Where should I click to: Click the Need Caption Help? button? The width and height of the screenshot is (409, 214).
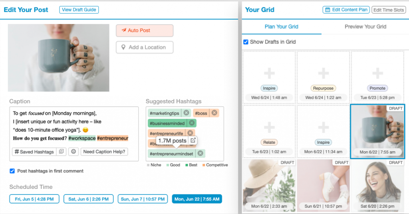(104, 152)
